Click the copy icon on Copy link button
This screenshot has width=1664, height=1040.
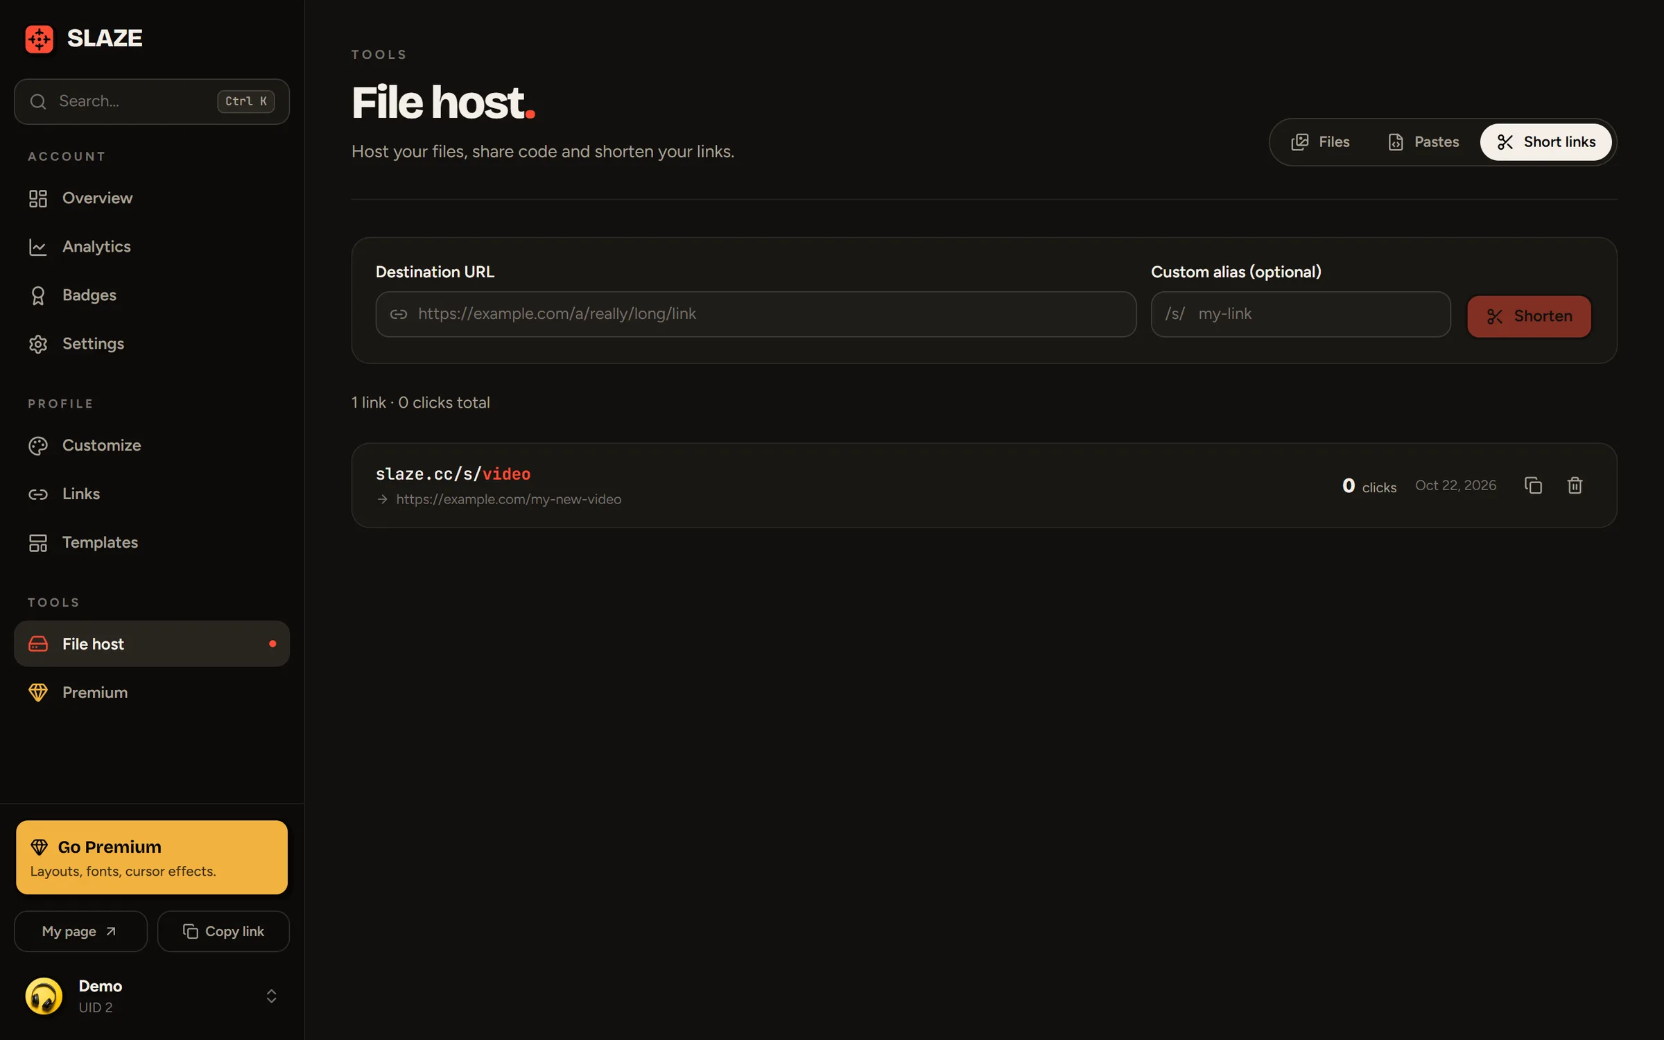click(x=191, y=931)
